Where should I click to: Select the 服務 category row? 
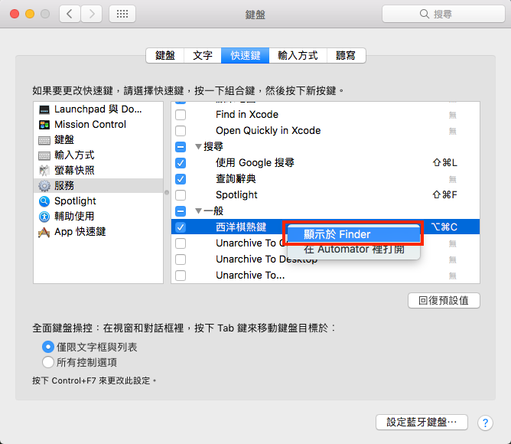tap(98, 185)
